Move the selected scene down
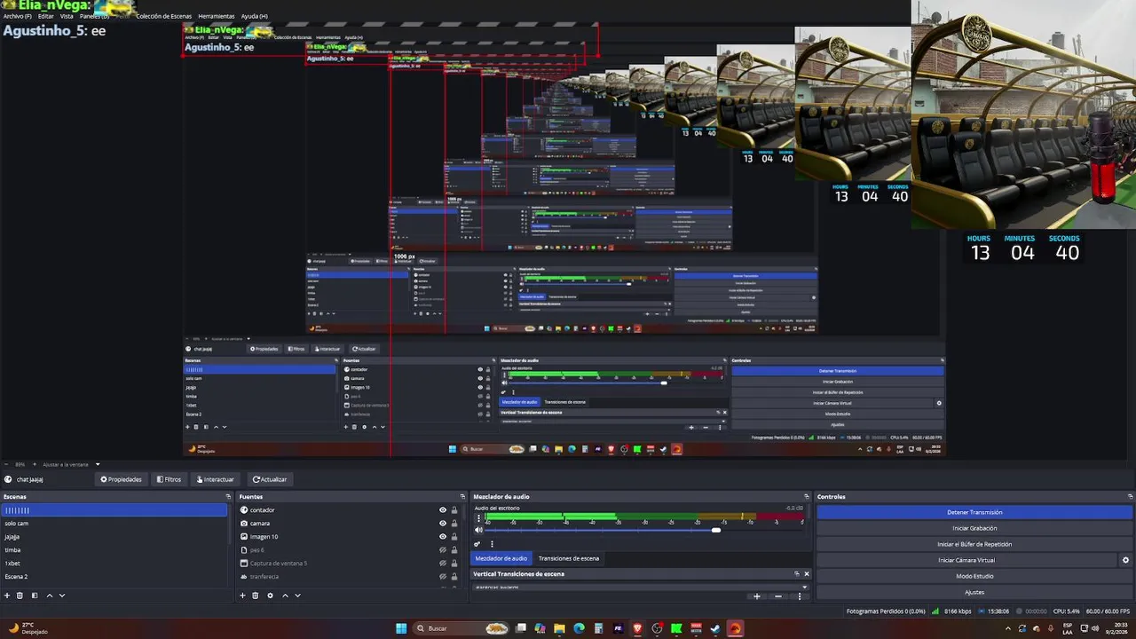Viewport: 1136px width, 639px height. click(62, 596)
